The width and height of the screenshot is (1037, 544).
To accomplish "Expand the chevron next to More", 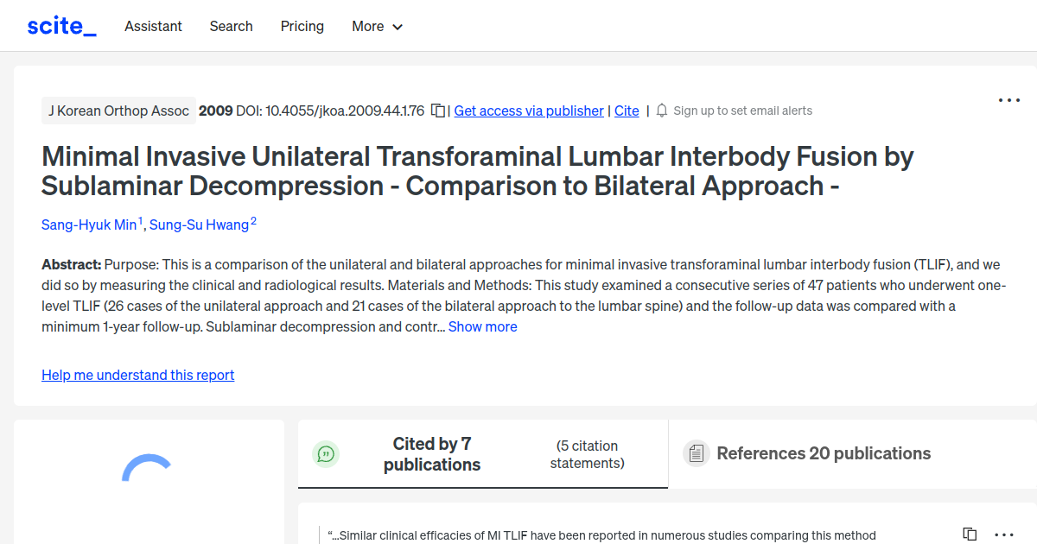I will pos(398,27).
